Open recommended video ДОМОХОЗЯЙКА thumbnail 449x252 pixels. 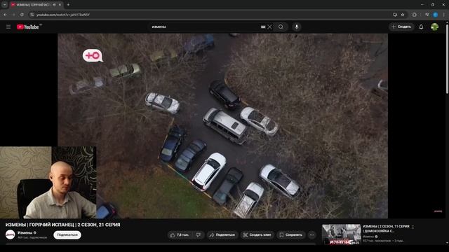coord(342,234)
